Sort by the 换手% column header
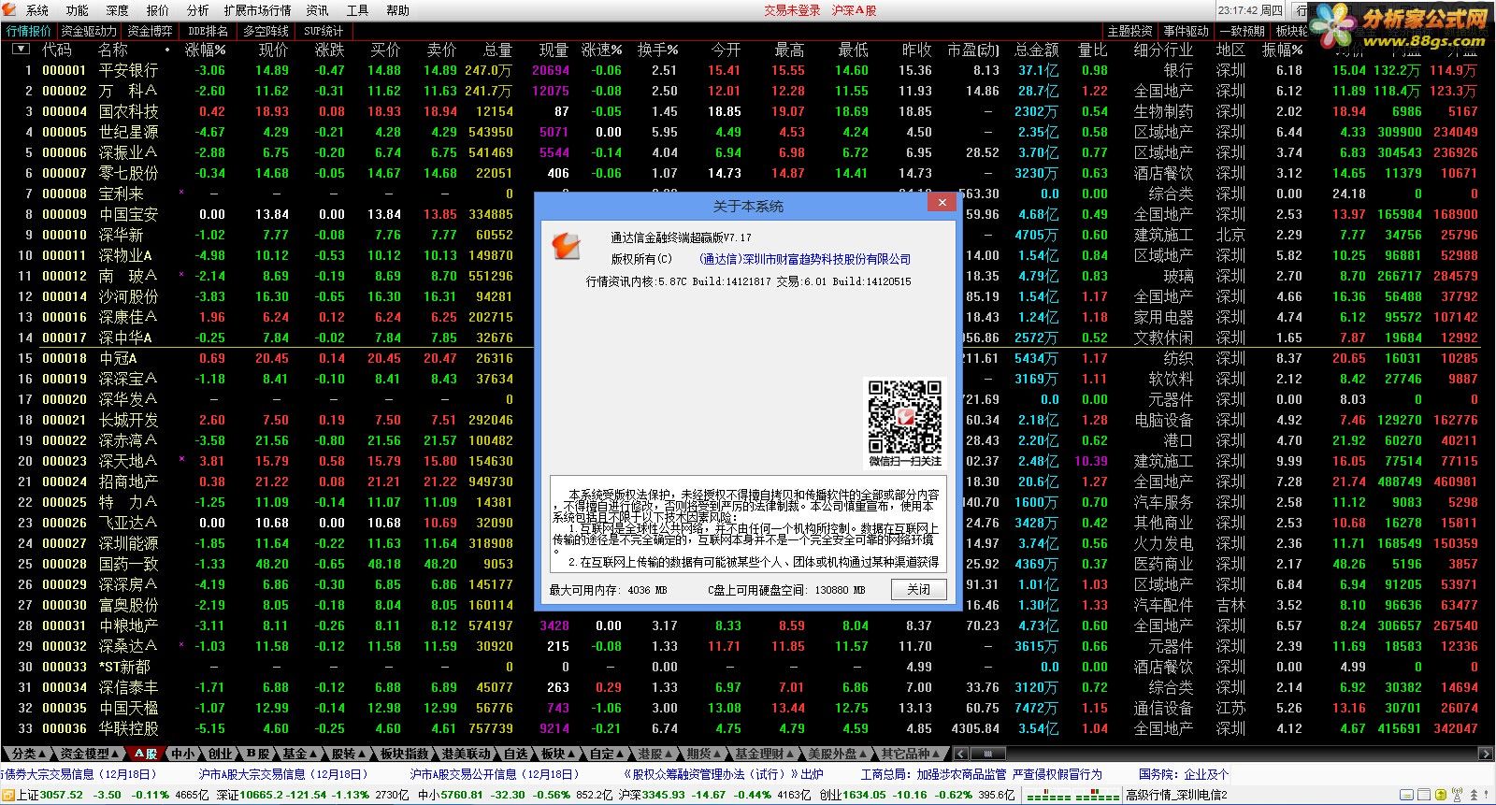 click(657, 50)
